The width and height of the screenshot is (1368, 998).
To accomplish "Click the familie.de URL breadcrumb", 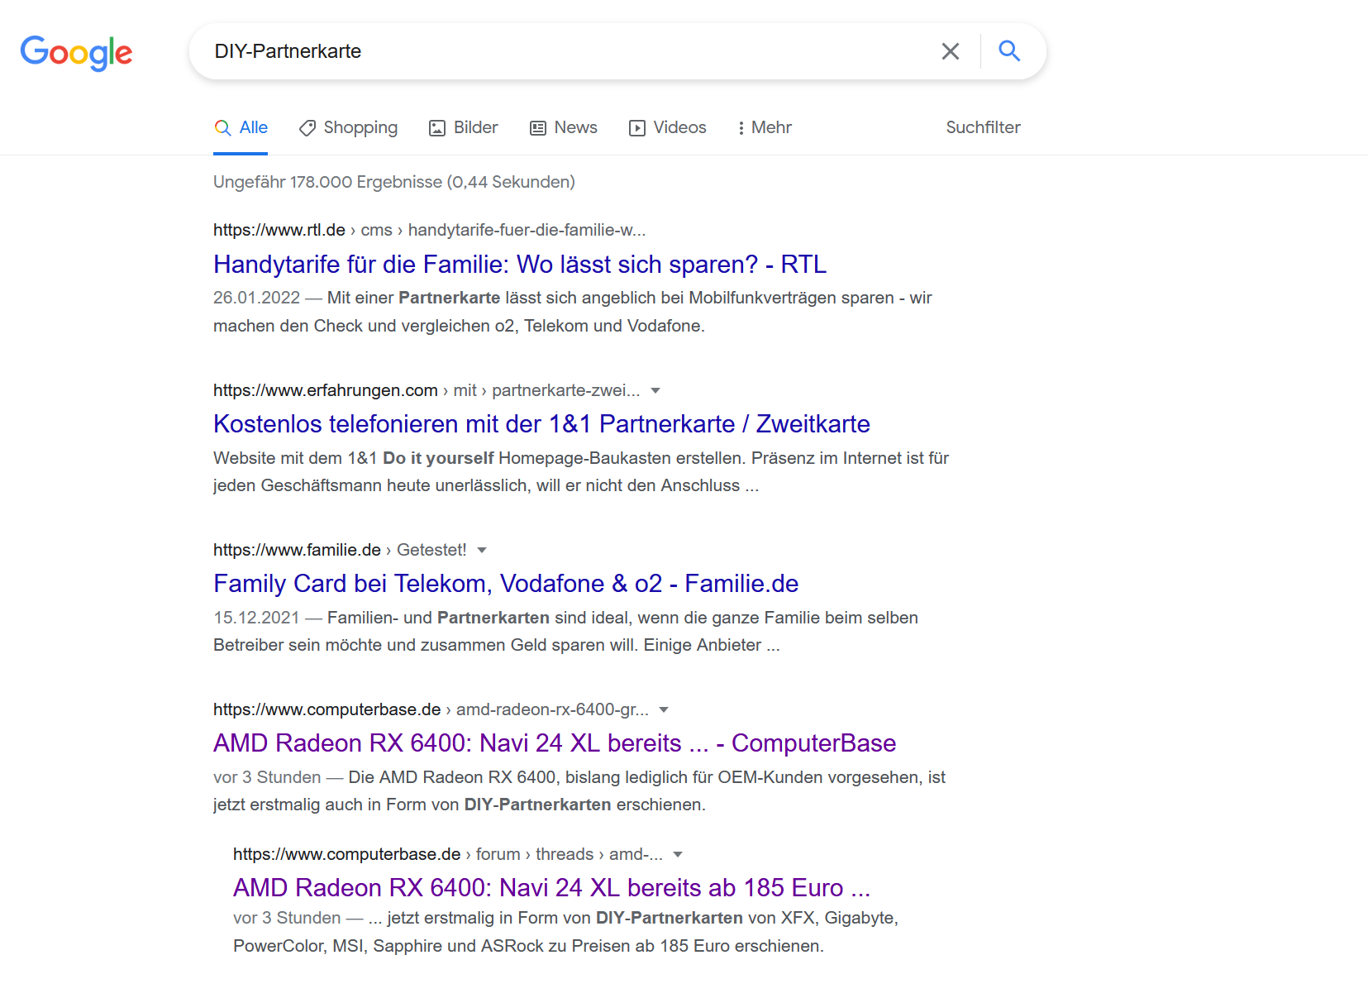I will pos(340,550).
